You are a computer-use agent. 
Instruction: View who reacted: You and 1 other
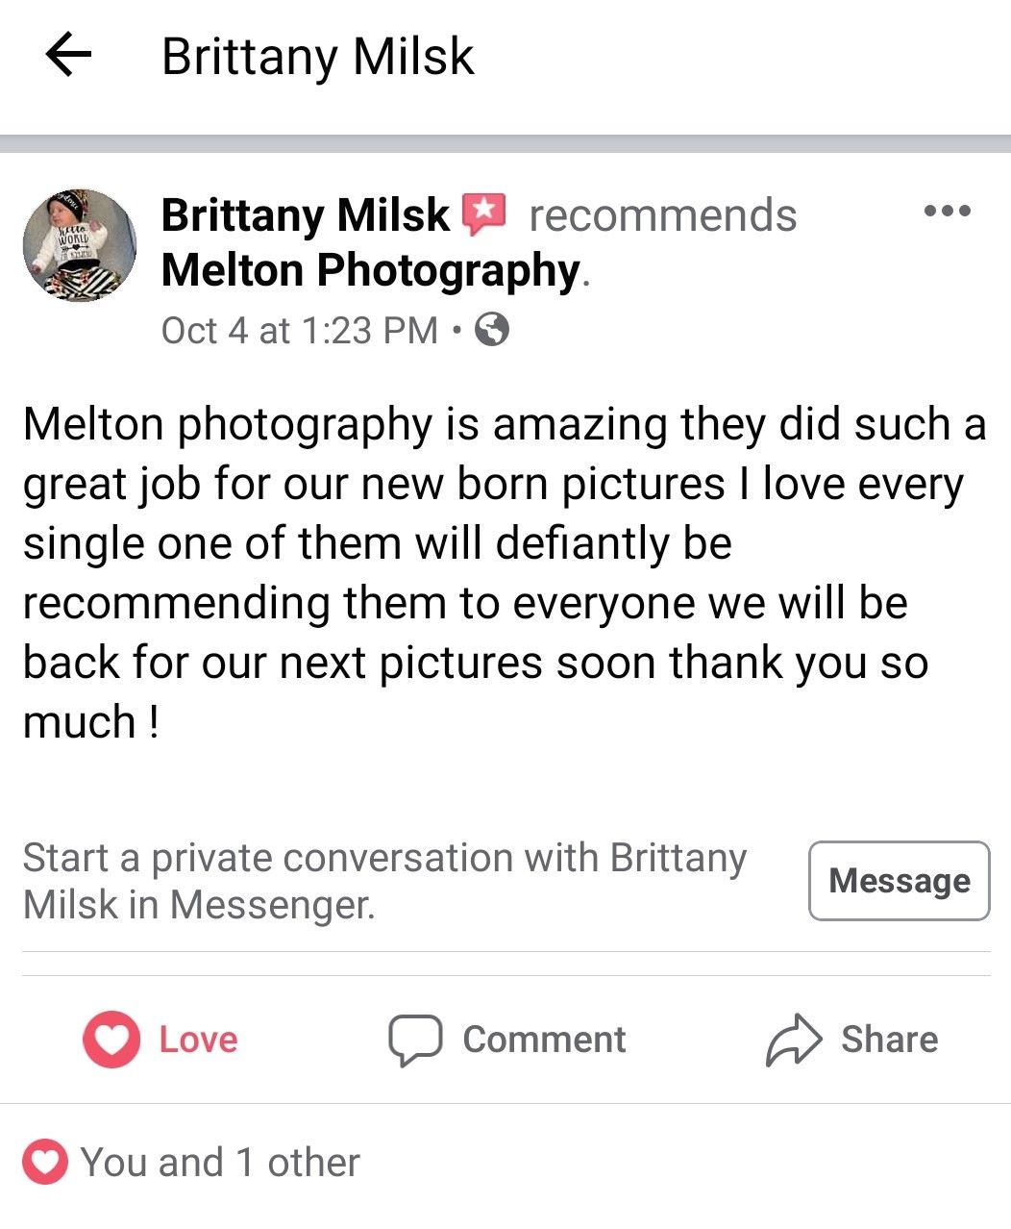tap(220, 1163)
